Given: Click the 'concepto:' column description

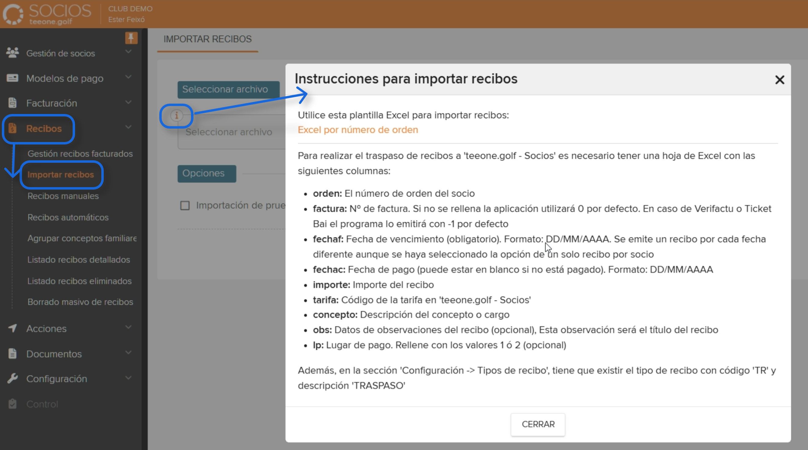Looking at the screenshot, I should point(411,314).
